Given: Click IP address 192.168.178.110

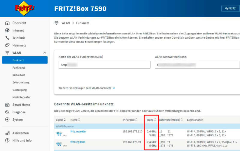Looking at the screenshot, I should (x=132, y=132).
